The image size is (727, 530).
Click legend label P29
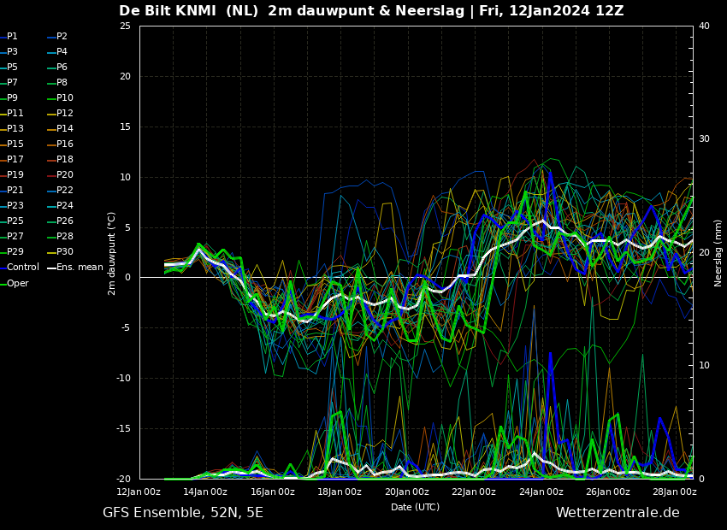point(12,251)
